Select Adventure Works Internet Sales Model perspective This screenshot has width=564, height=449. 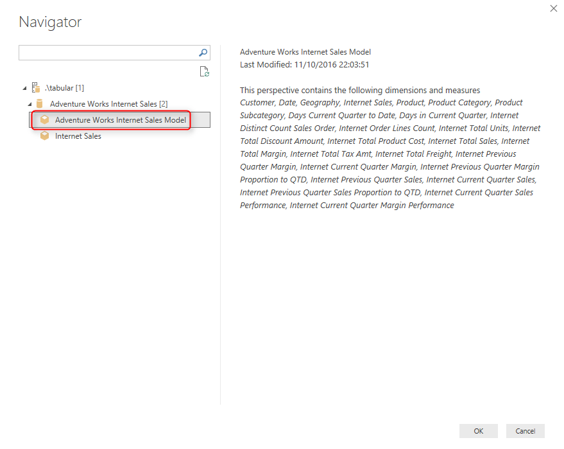[x=120, y=120]
